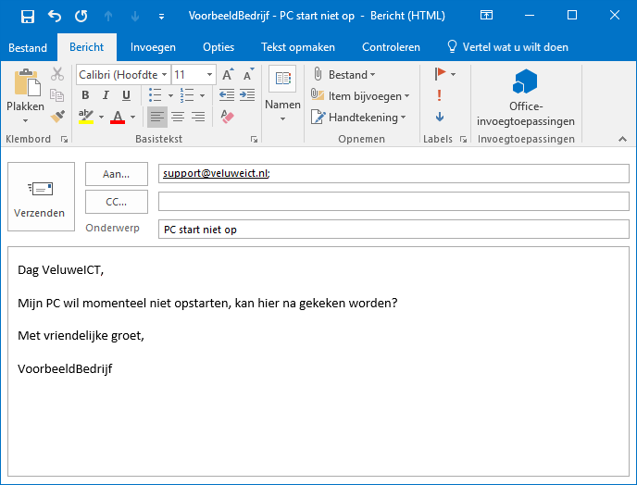This screenshot has width=637, height=485.
Task: Open the Item bijvoegen menu
Action: click(360, 96)
